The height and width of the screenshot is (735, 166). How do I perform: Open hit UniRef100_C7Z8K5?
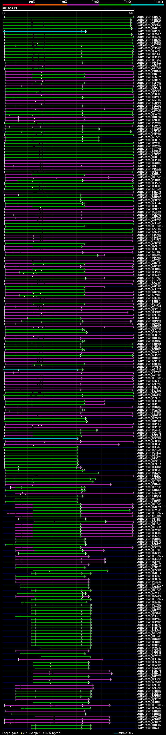click(149, 372)
